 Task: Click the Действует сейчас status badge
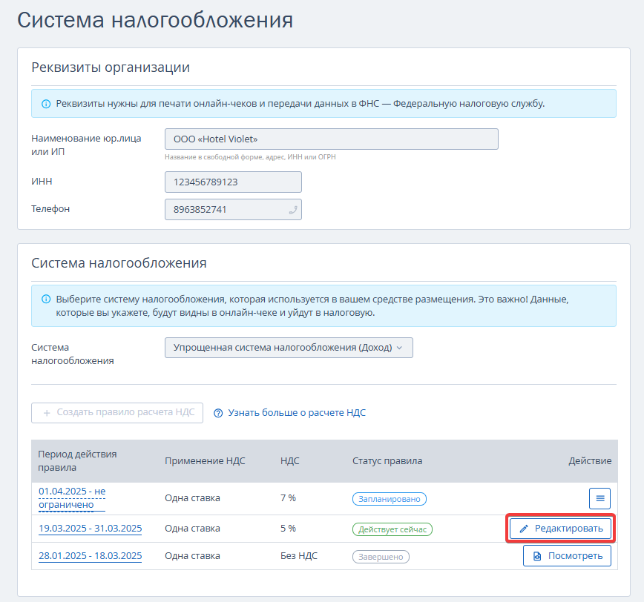pos(392,529)
